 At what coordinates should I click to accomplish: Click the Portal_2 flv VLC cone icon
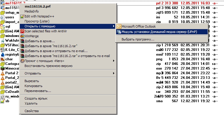tap(2, 78)
